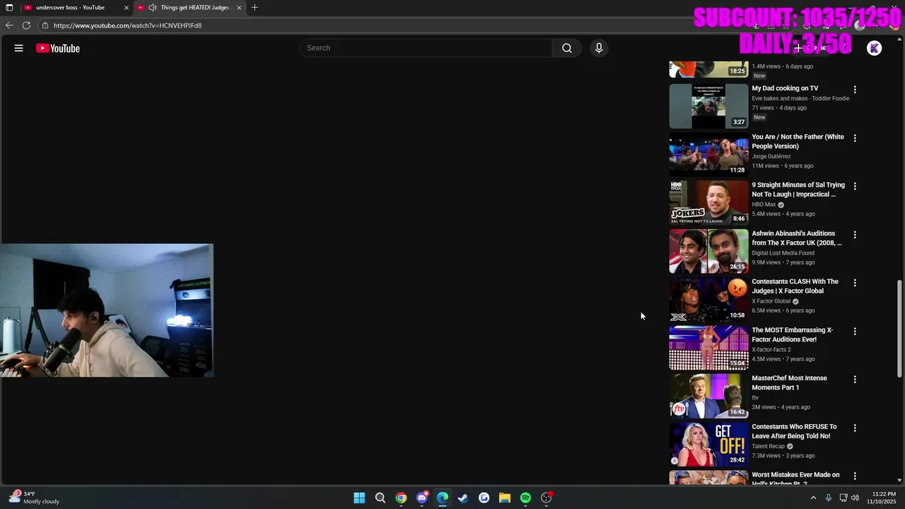Open options for 'You Are / Not the Father'
This screenshot has height=509, width=905.
[855, 138]
